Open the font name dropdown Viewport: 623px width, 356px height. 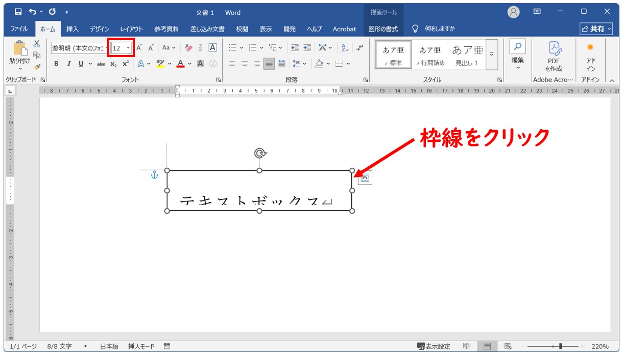coord(108,48)
